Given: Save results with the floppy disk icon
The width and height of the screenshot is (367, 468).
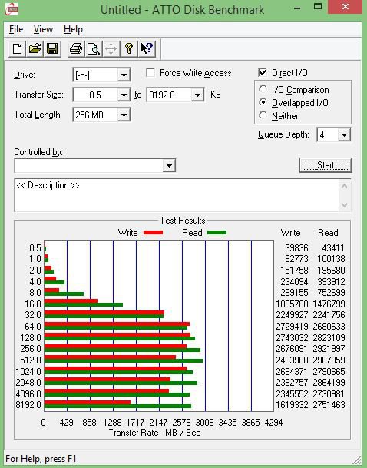Looking at the screenshot, I should pyautogui.click(x=52, y=48).
